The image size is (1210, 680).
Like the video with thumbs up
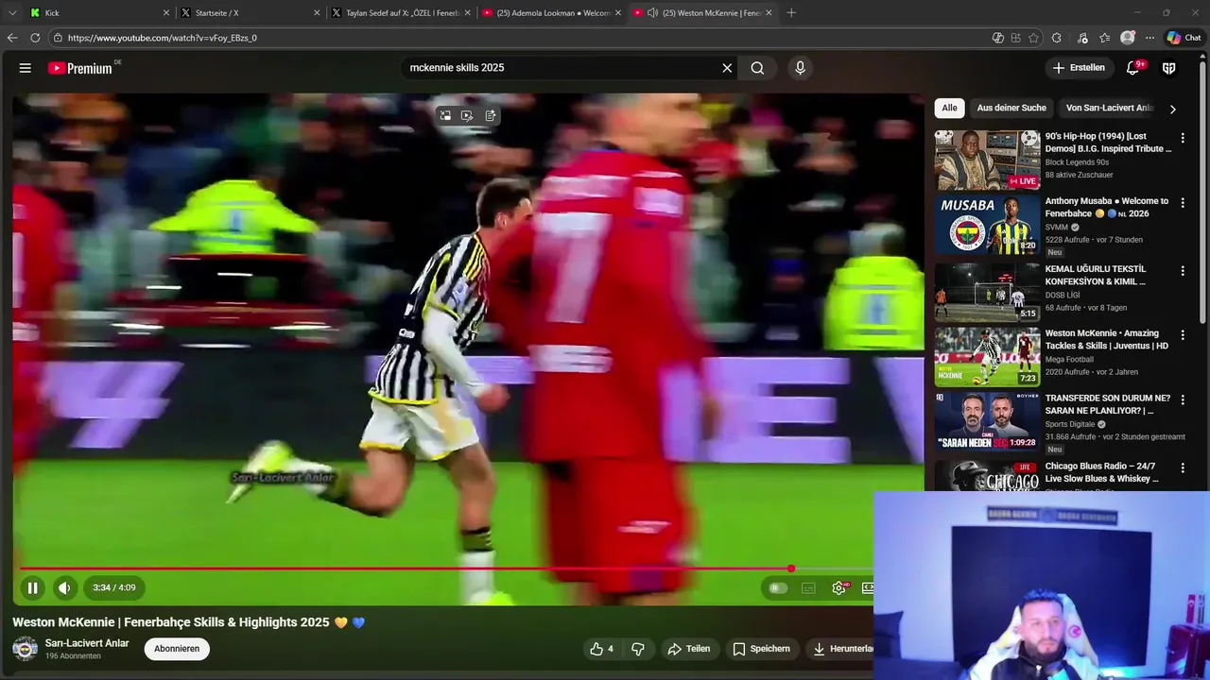[x=601, y=649]
